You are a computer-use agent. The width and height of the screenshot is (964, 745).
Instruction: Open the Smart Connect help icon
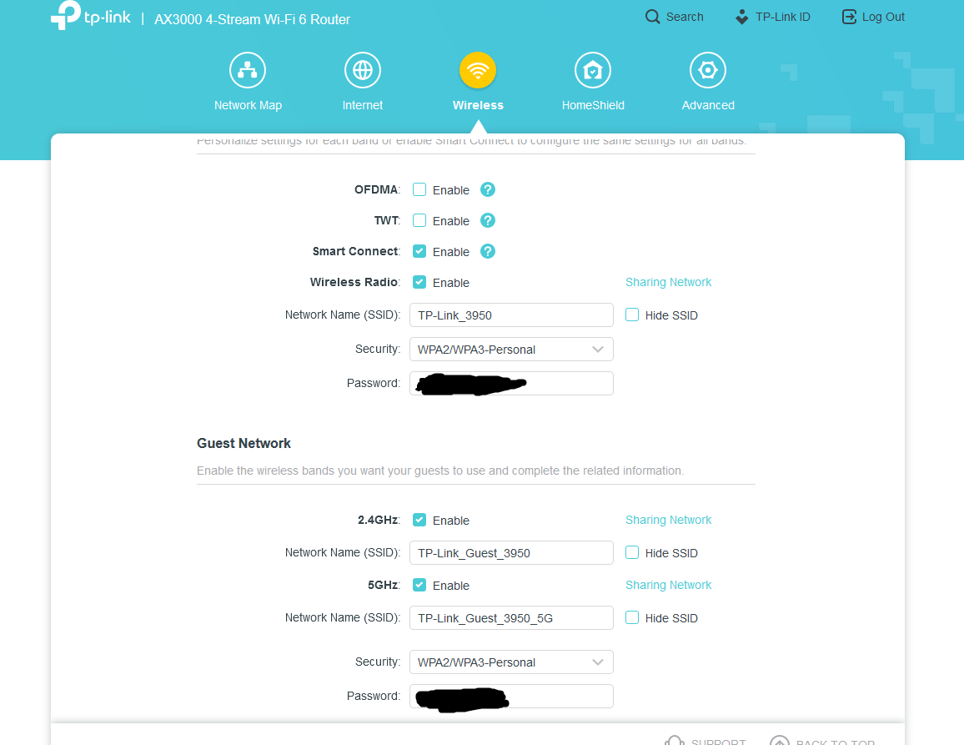pos(488,251)
